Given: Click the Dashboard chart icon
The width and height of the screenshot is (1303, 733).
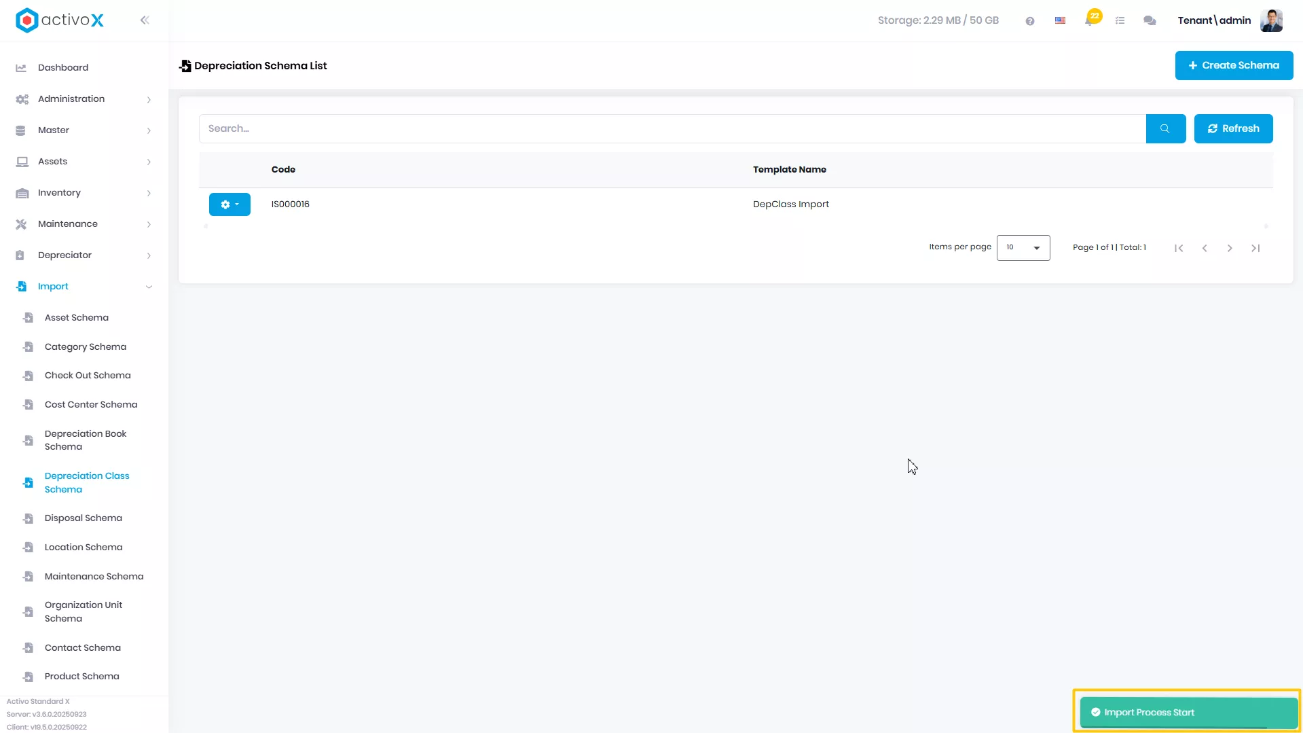Looking at the screenshot, I should [21, 68].
